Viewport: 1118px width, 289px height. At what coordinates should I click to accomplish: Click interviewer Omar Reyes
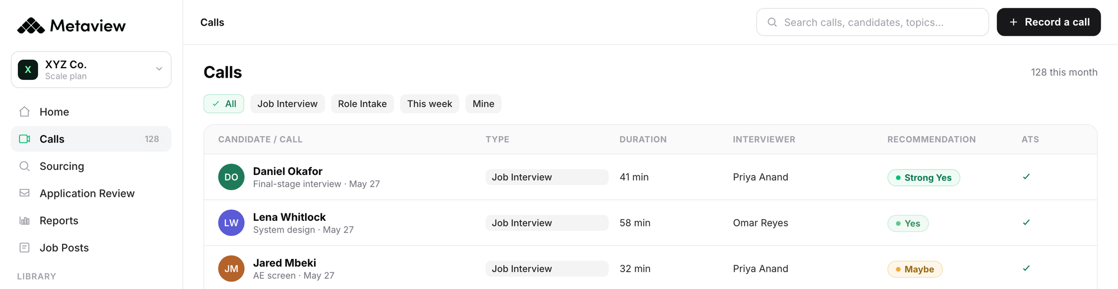click(761, 223)
